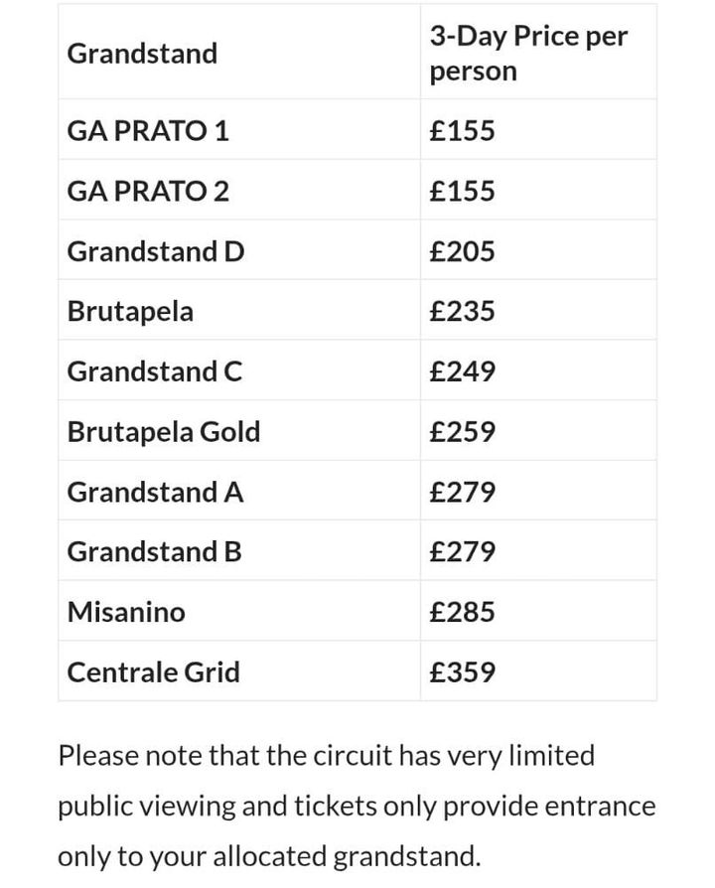Click the £359 price
Viewport: 715px width, 888px height.
[x=462, y=672]
